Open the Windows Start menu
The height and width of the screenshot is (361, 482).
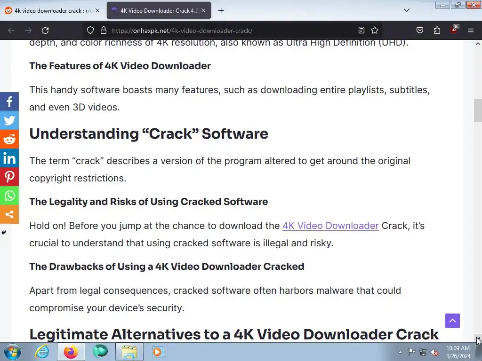(x=12, y=352)
